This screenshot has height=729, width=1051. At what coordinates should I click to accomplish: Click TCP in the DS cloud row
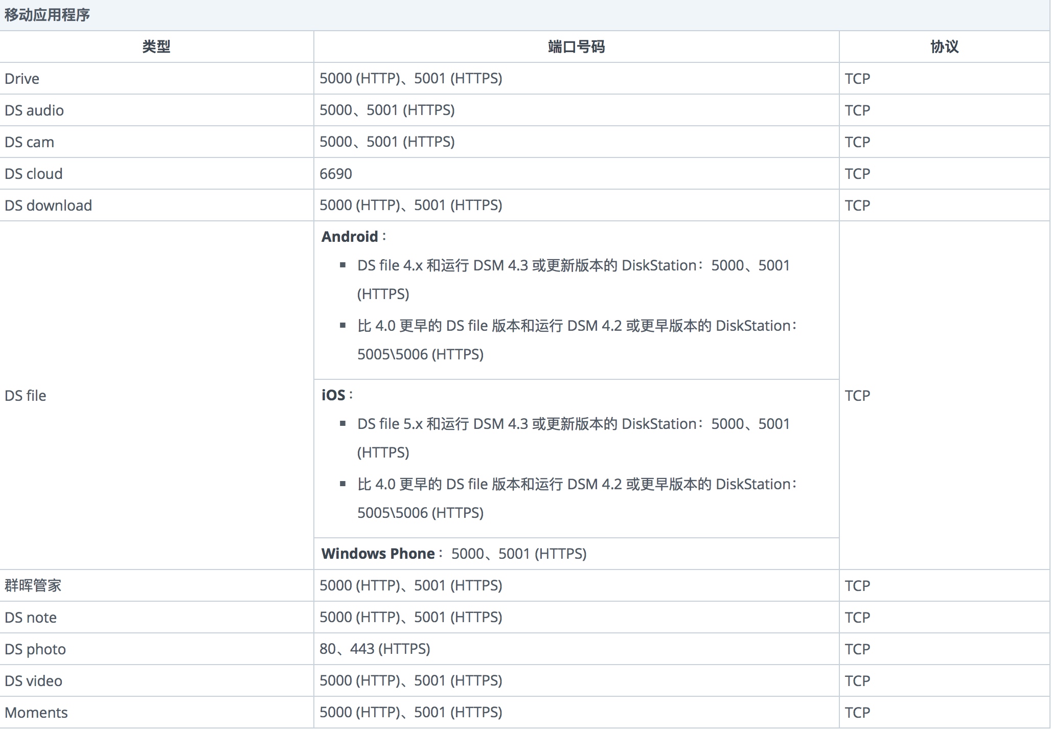click(857, 173)
